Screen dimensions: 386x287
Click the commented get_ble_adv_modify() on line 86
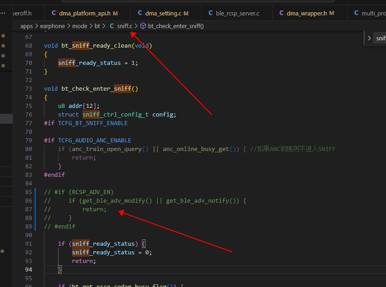(117, 201)
